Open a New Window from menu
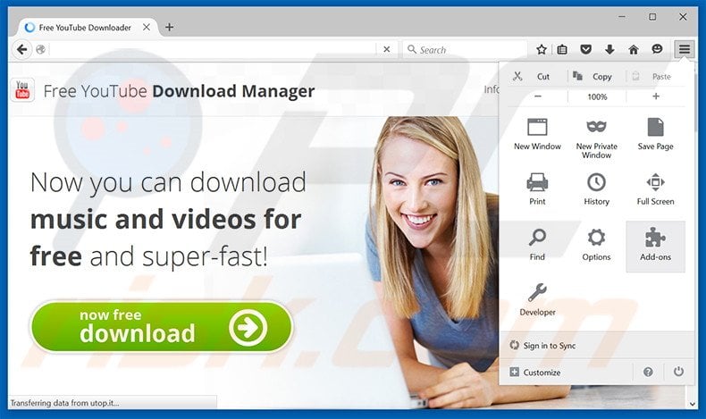This screenshot has width=706, height=419. click(x=537, y=135)
